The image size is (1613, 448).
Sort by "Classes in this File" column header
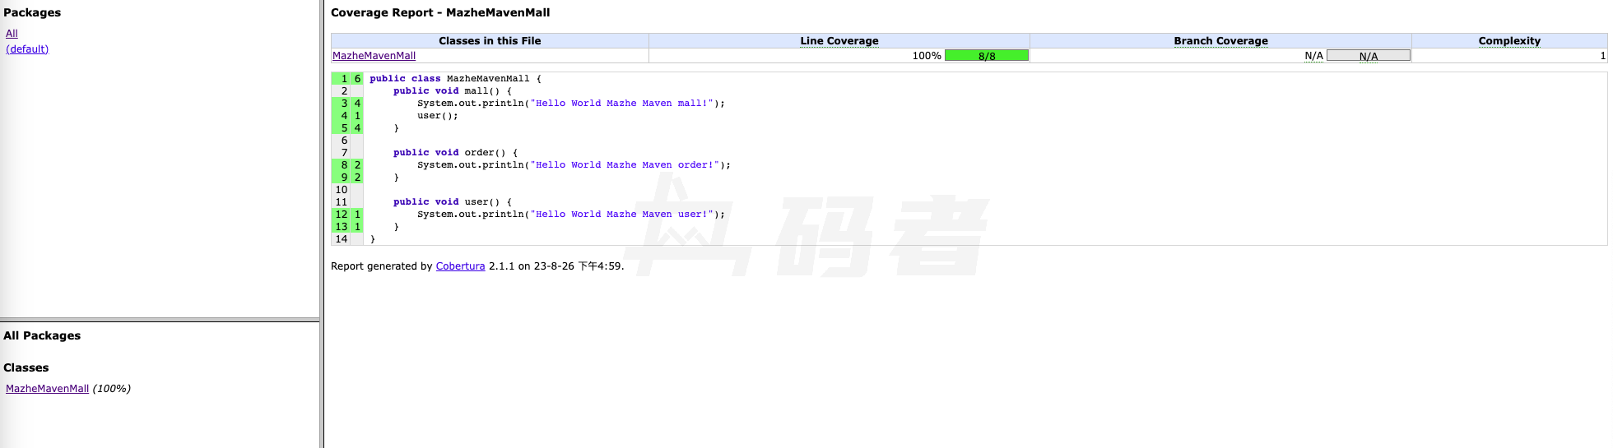[x=490, y=41]
